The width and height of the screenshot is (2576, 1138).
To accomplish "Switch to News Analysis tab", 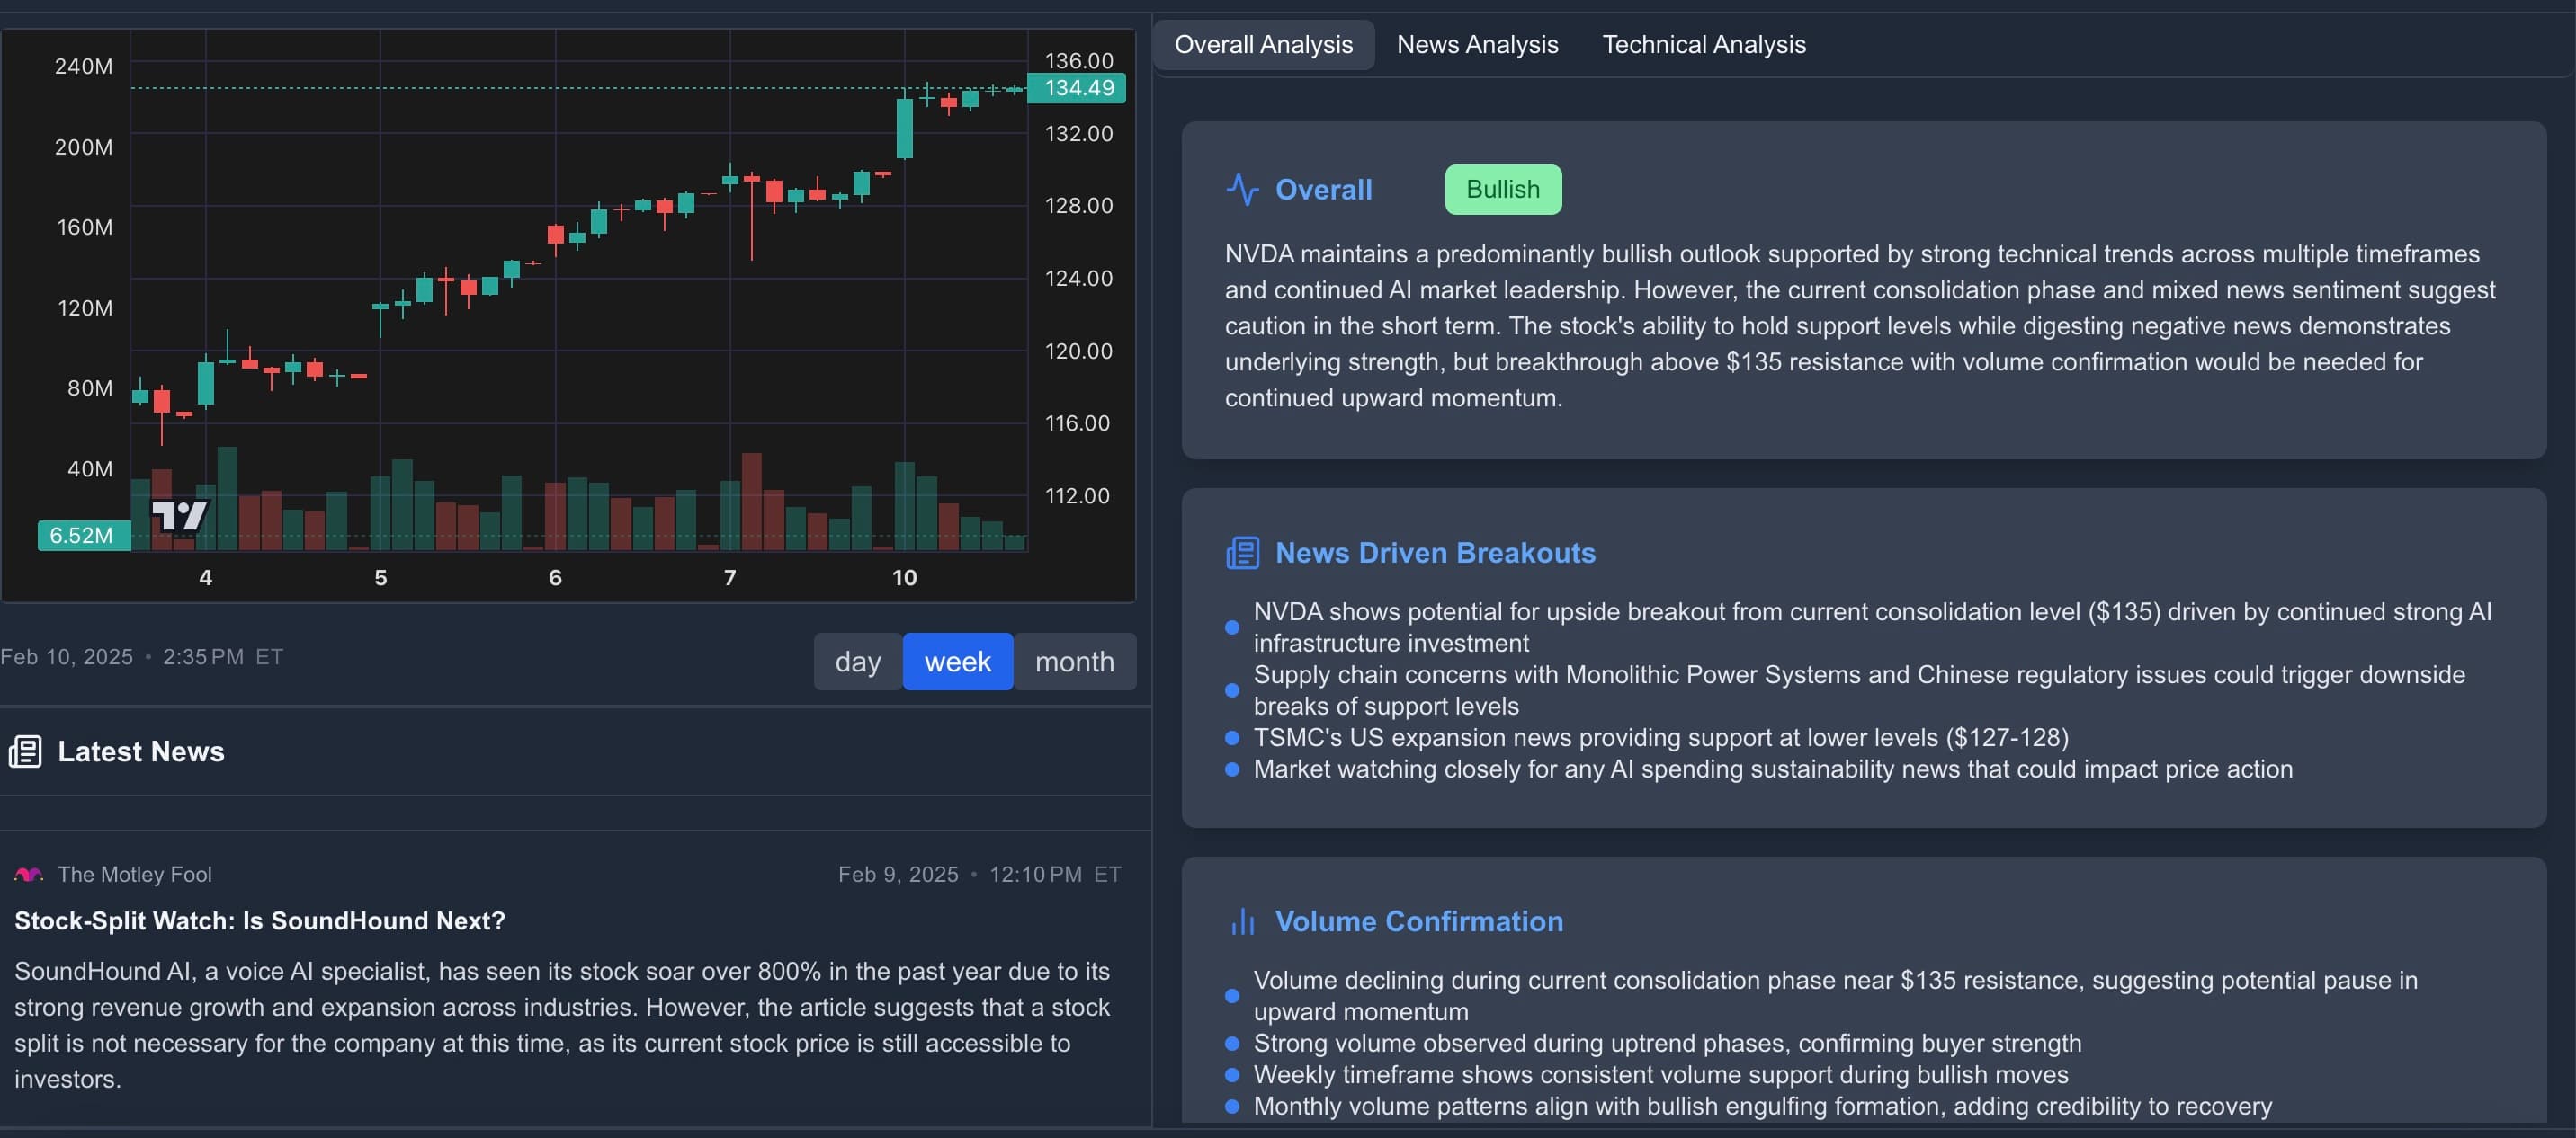I will [1473, 44].
